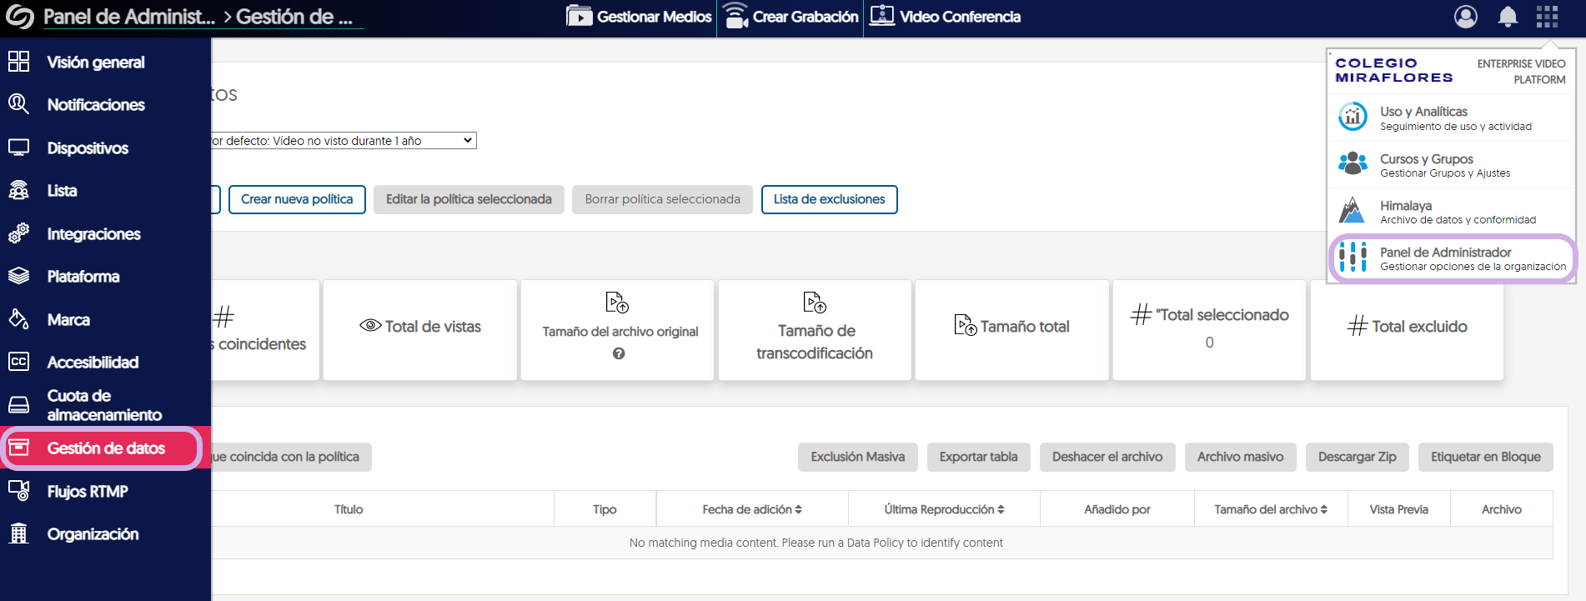Toggle the apps grid launcher icon
This screenshot has height=601, width=1586.
(1547, 17)
